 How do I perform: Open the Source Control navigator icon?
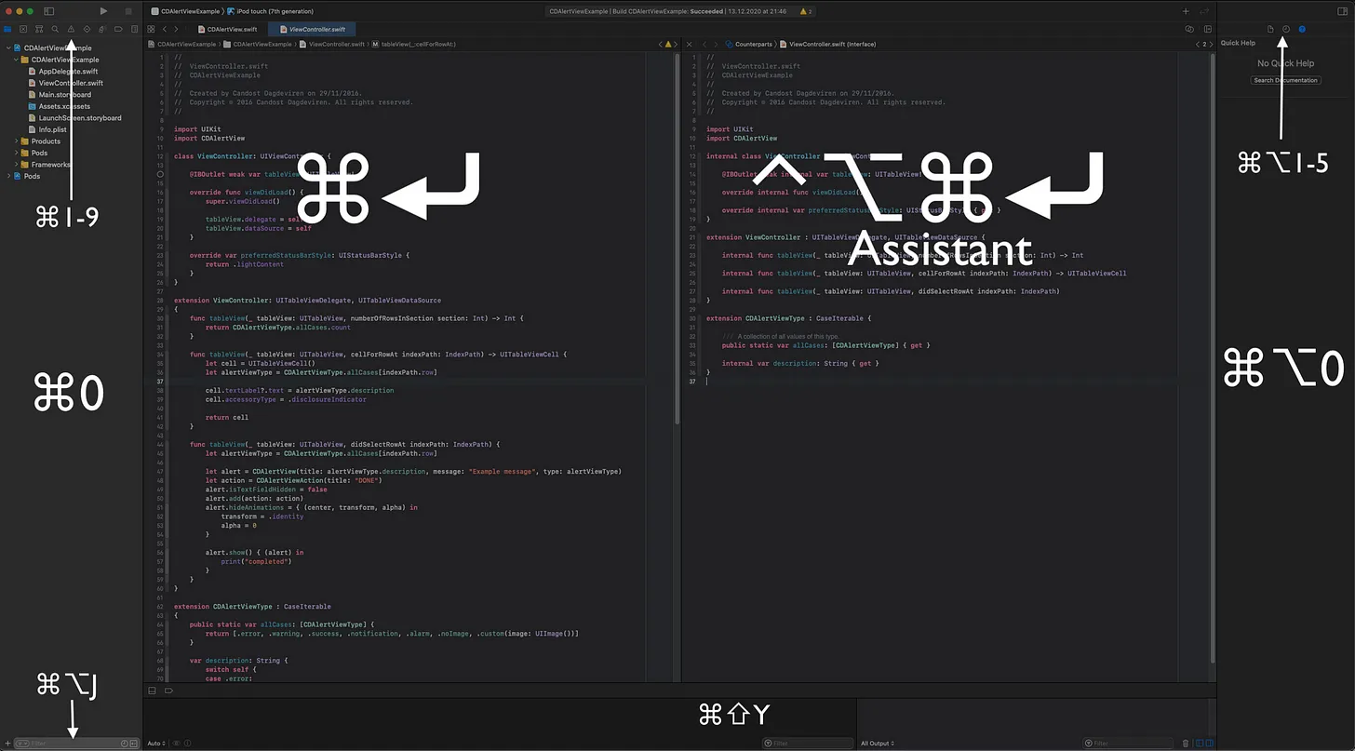[x=23, y=30]
